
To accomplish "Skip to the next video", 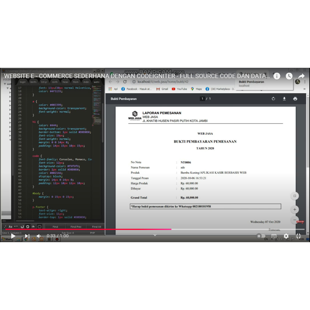I will coord(27,236).
